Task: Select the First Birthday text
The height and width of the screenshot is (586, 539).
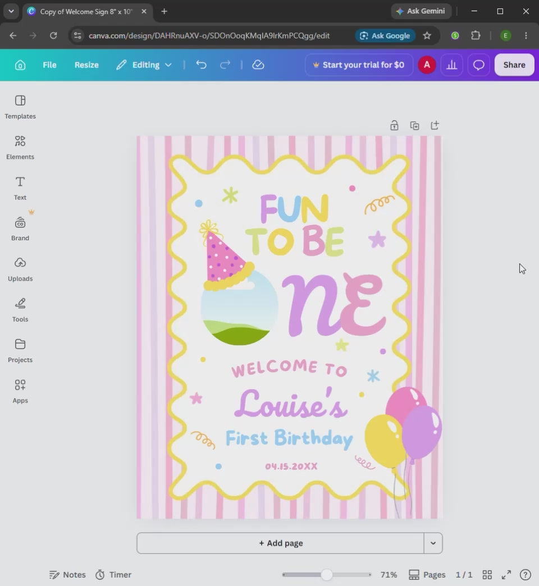Action: [x=289, y=438]
